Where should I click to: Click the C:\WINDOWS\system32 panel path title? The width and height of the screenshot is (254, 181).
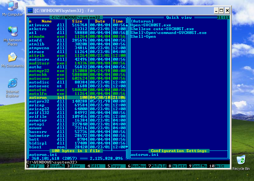pos(76,17)
